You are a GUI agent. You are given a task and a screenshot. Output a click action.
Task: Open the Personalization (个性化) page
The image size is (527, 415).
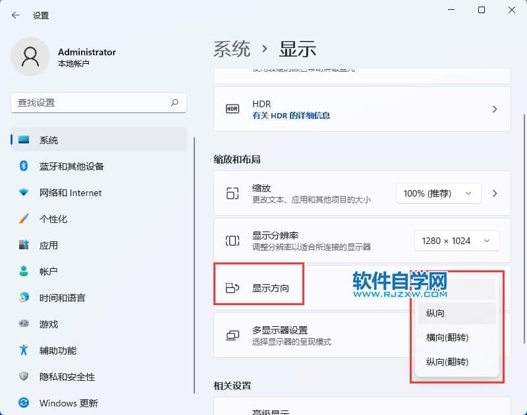[x=53, y=219]
